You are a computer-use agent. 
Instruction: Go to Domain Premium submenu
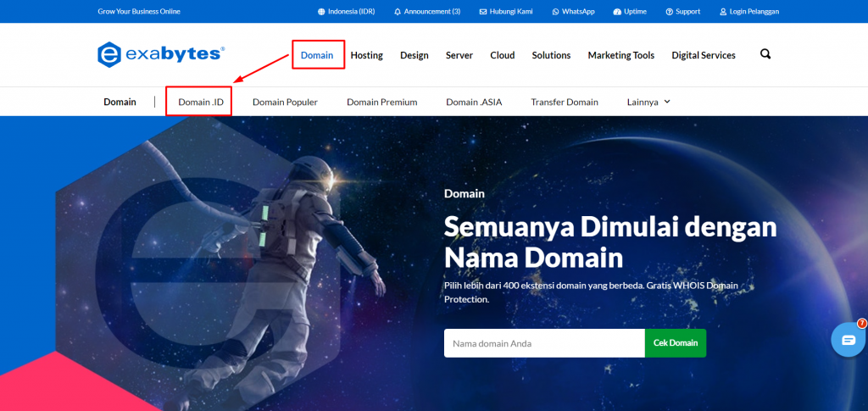tap(382, 102)
